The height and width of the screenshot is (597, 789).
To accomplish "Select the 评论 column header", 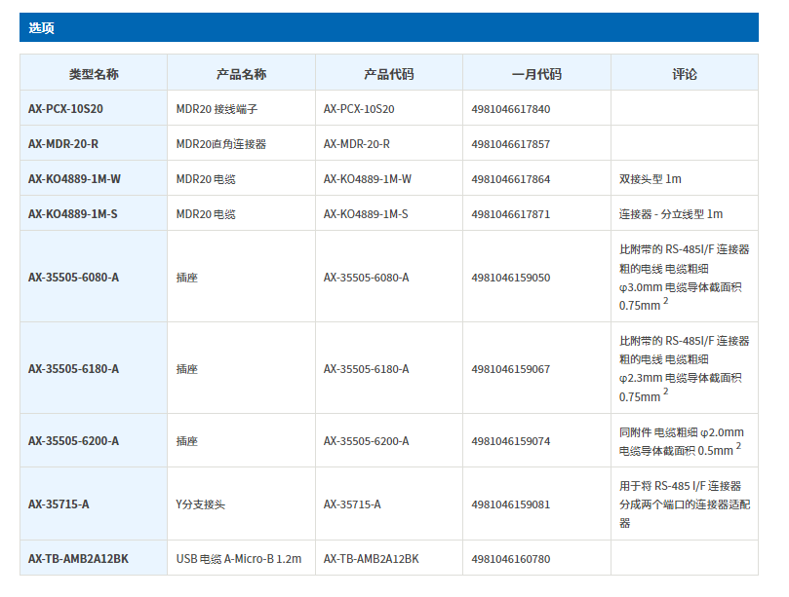I will (685, 74).
